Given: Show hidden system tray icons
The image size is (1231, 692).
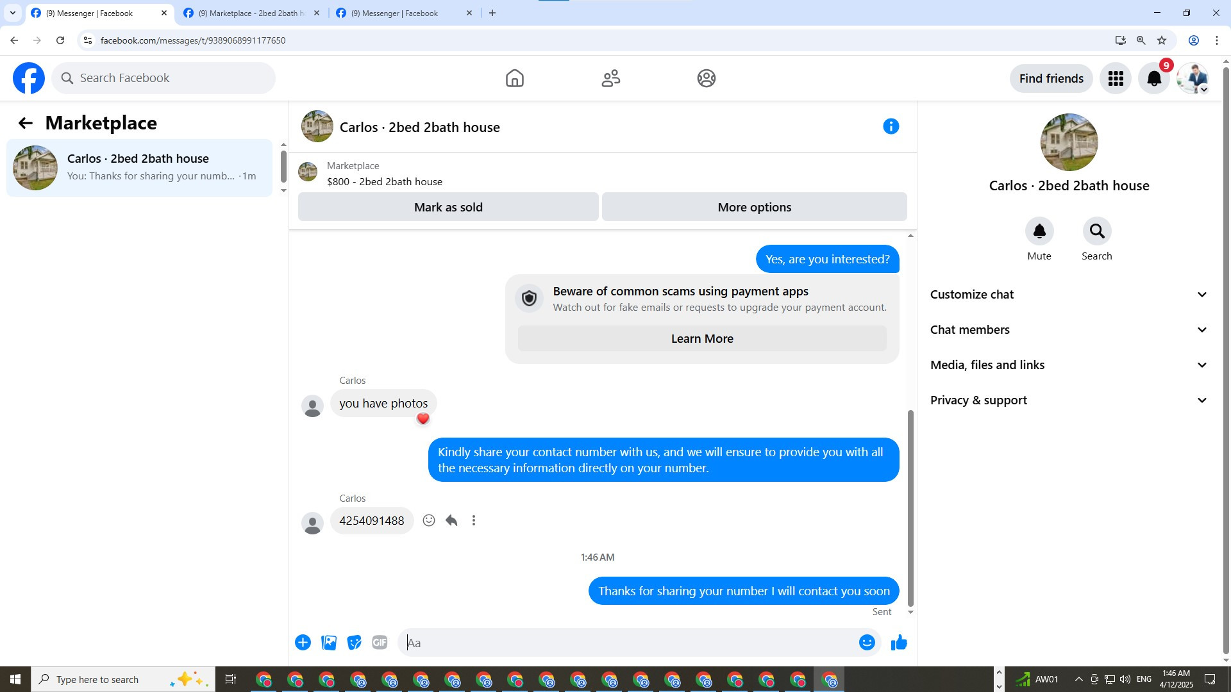Looking at the screenshot, I should point(1078,679).
